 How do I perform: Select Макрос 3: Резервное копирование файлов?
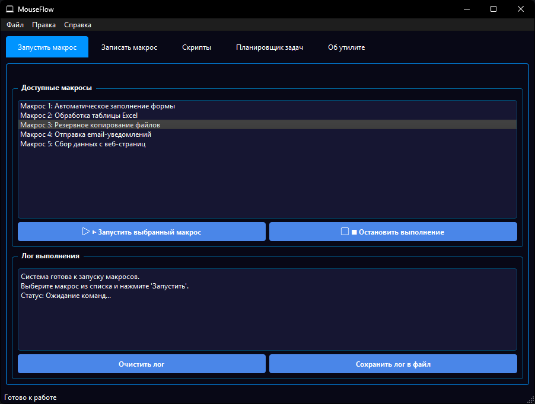click(x=90, y=125)
